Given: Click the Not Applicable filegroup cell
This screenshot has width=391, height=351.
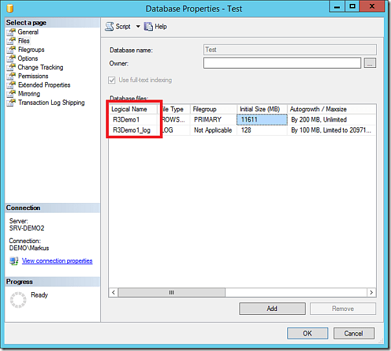Looking at the screenshot, I should [214, 130].
